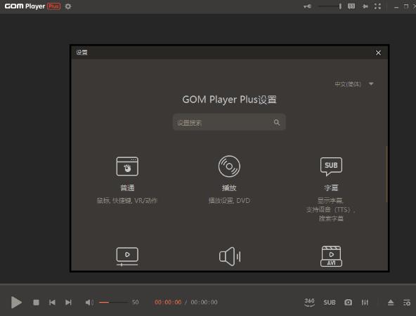
Task: Toggle the pin always-on-top icon
Action: pos(365,6)
